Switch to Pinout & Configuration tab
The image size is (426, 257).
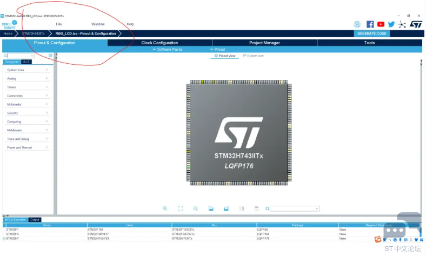(x=55, y=43)
